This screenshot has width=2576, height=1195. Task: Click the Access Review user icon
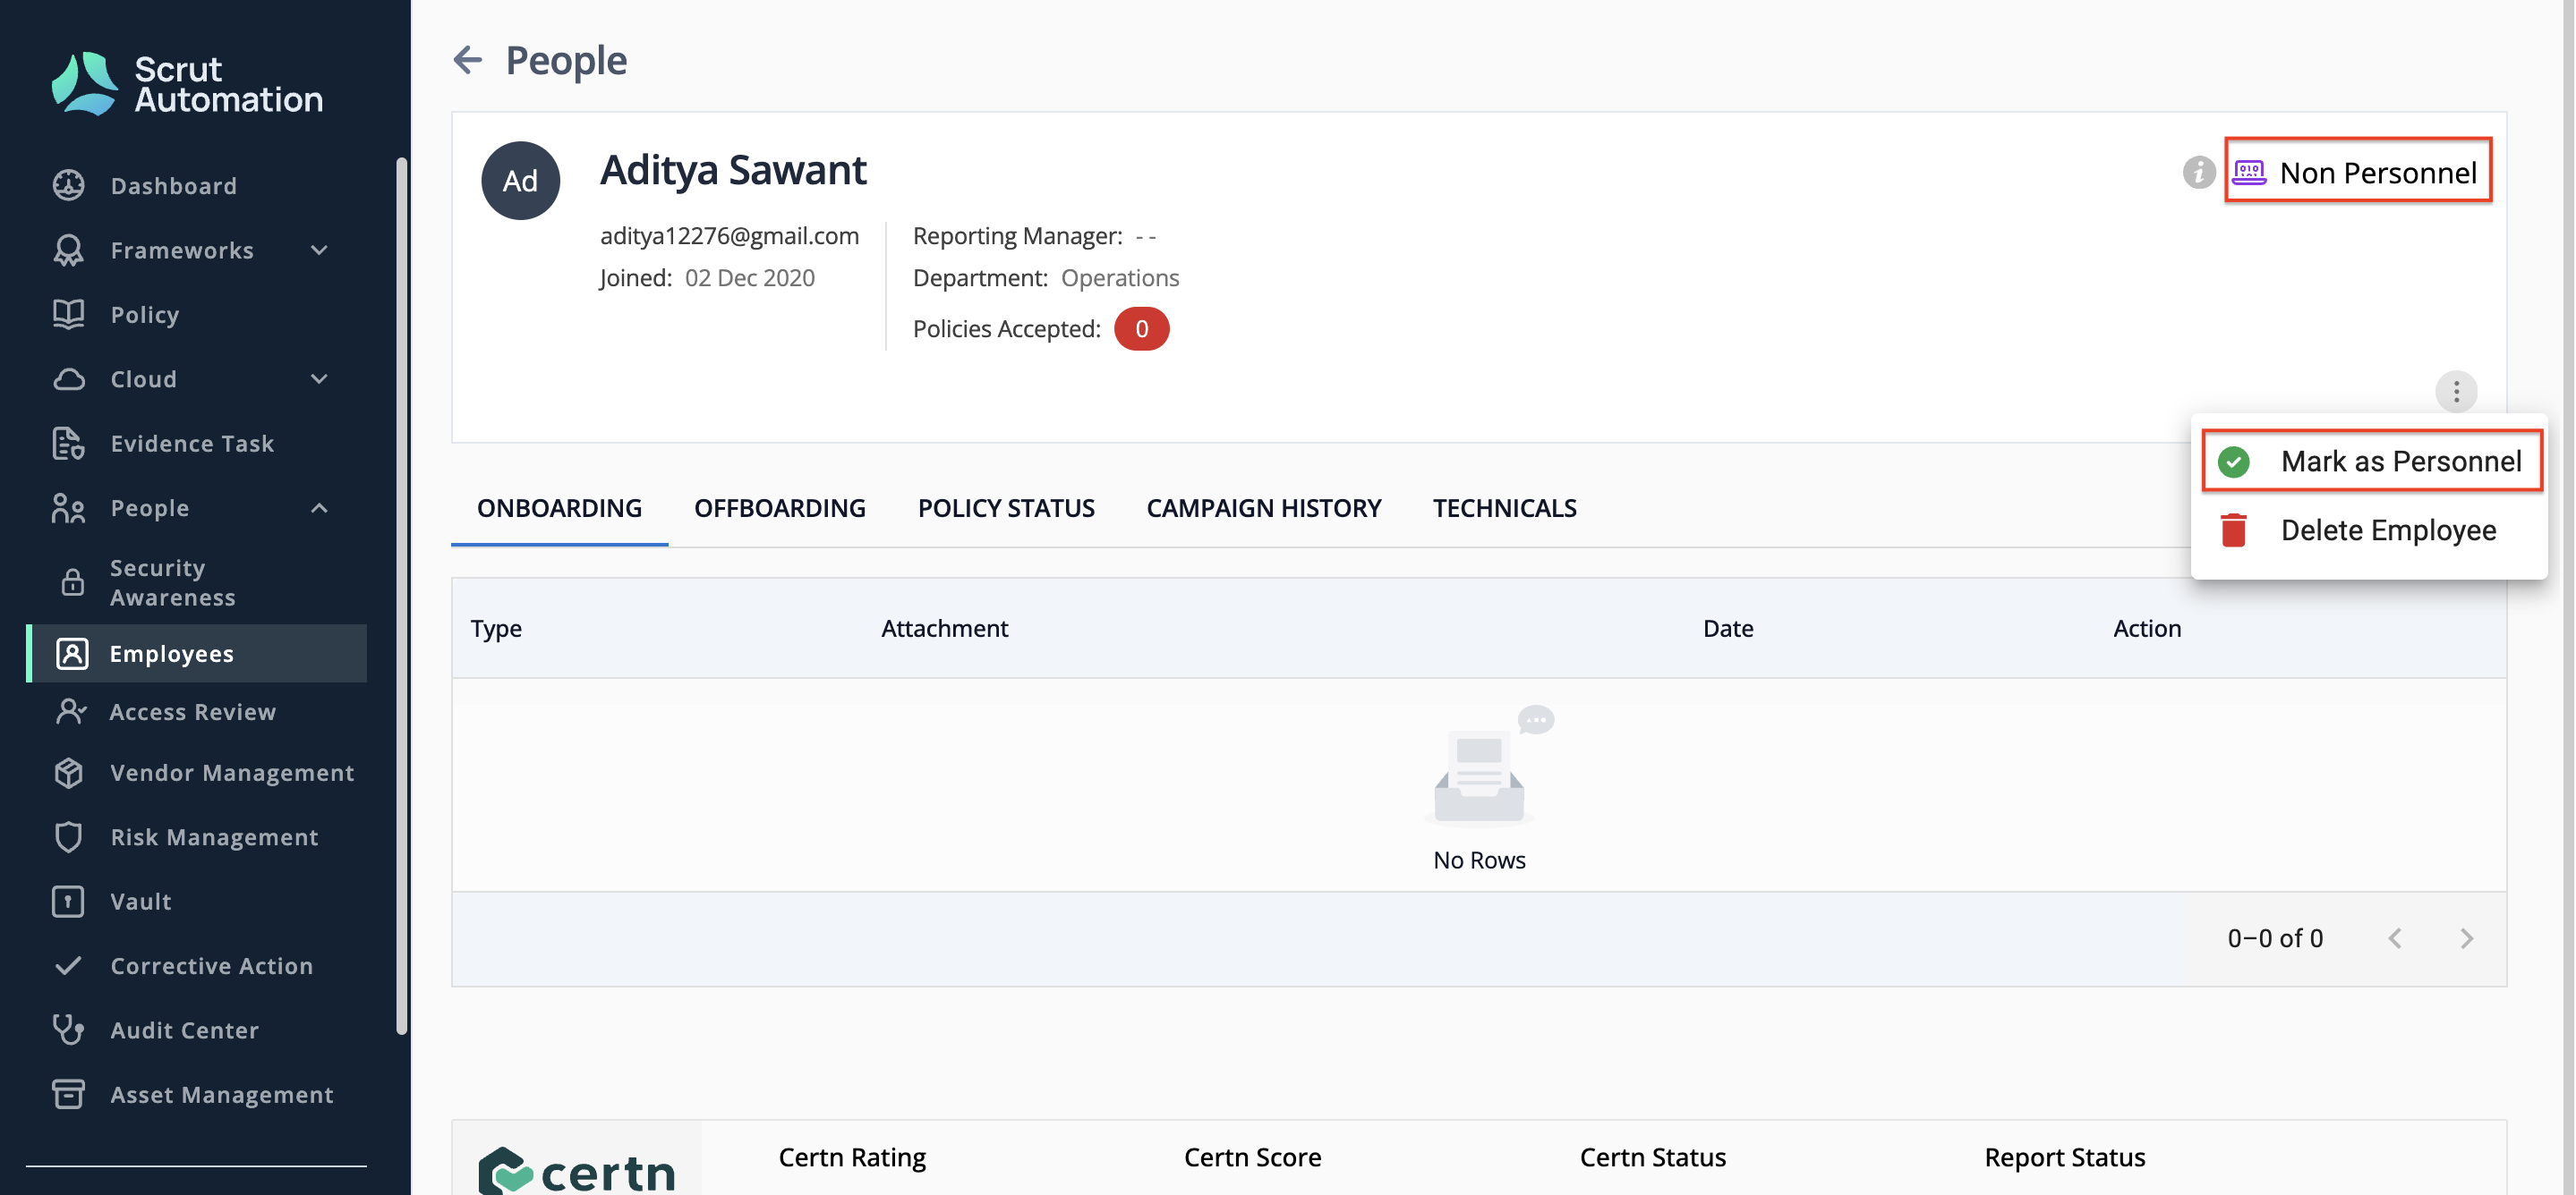[x=71, y=711]
